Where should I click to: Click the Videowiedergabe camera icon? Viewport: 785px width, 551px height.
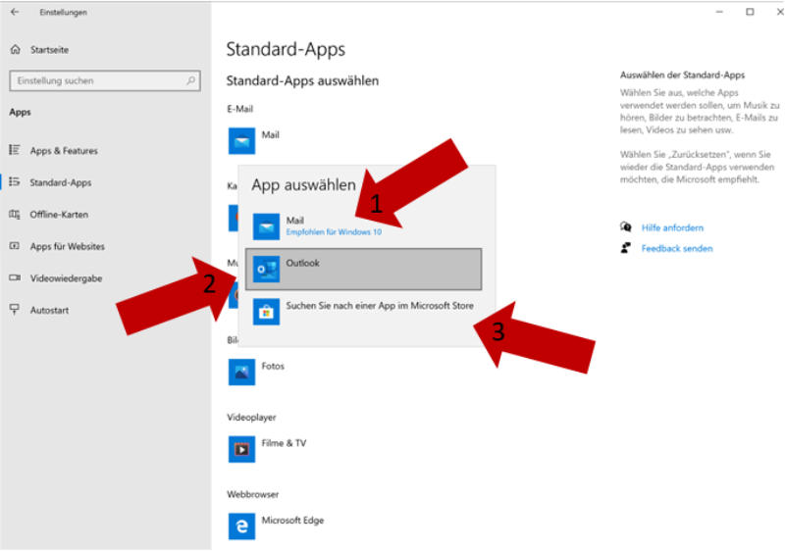point(15,278)
